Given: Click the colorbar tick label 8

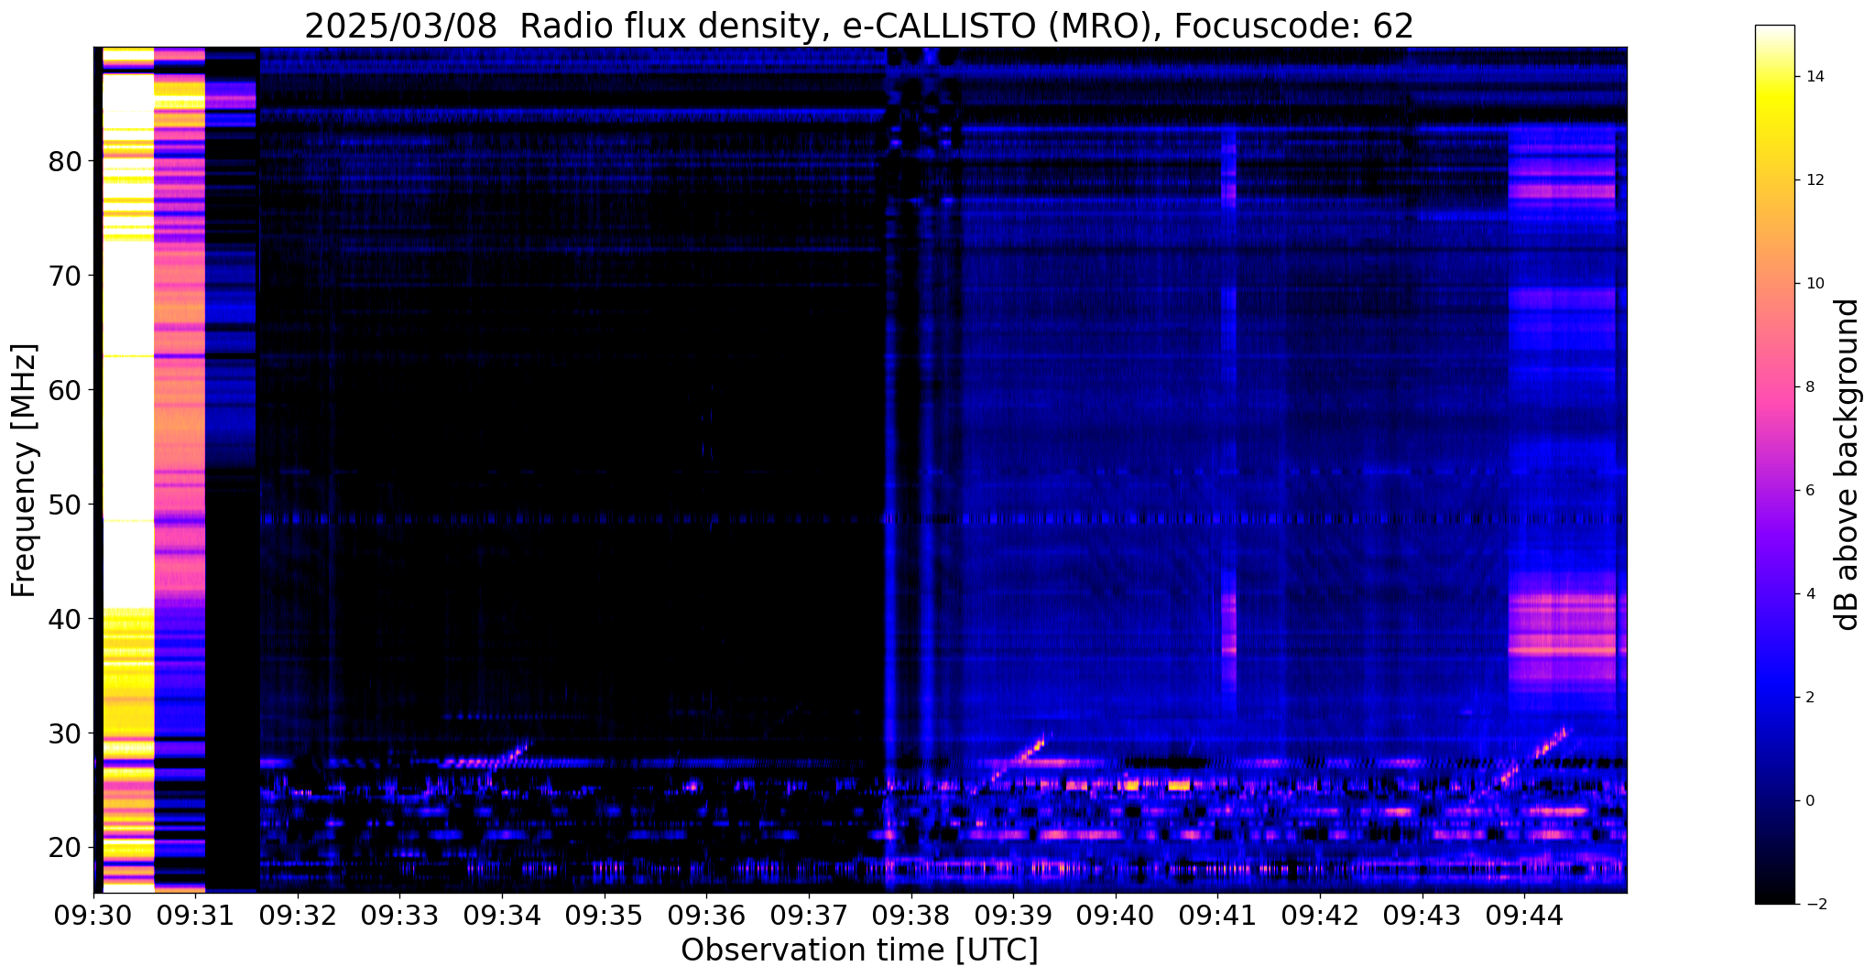Looking at the screenshot, I should tap(1809, 387).
